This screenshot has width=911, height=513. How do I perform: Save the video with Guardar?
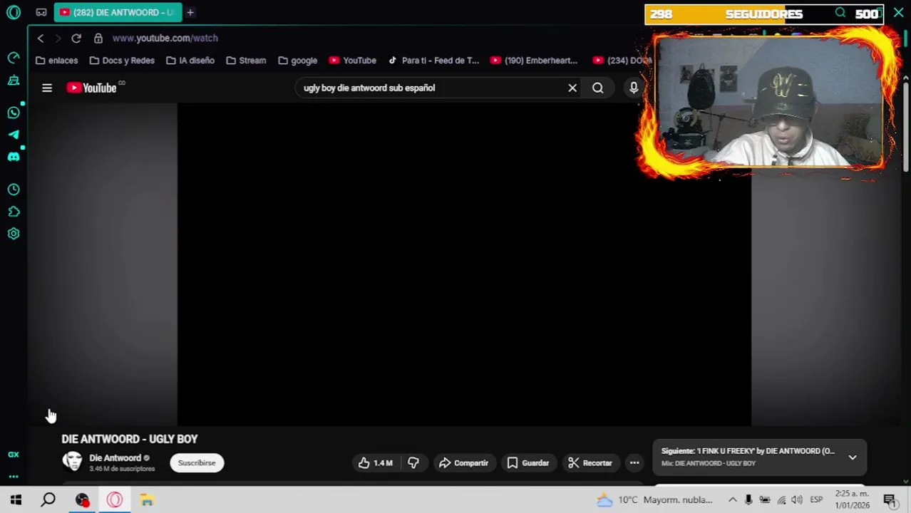coord(527,463)
